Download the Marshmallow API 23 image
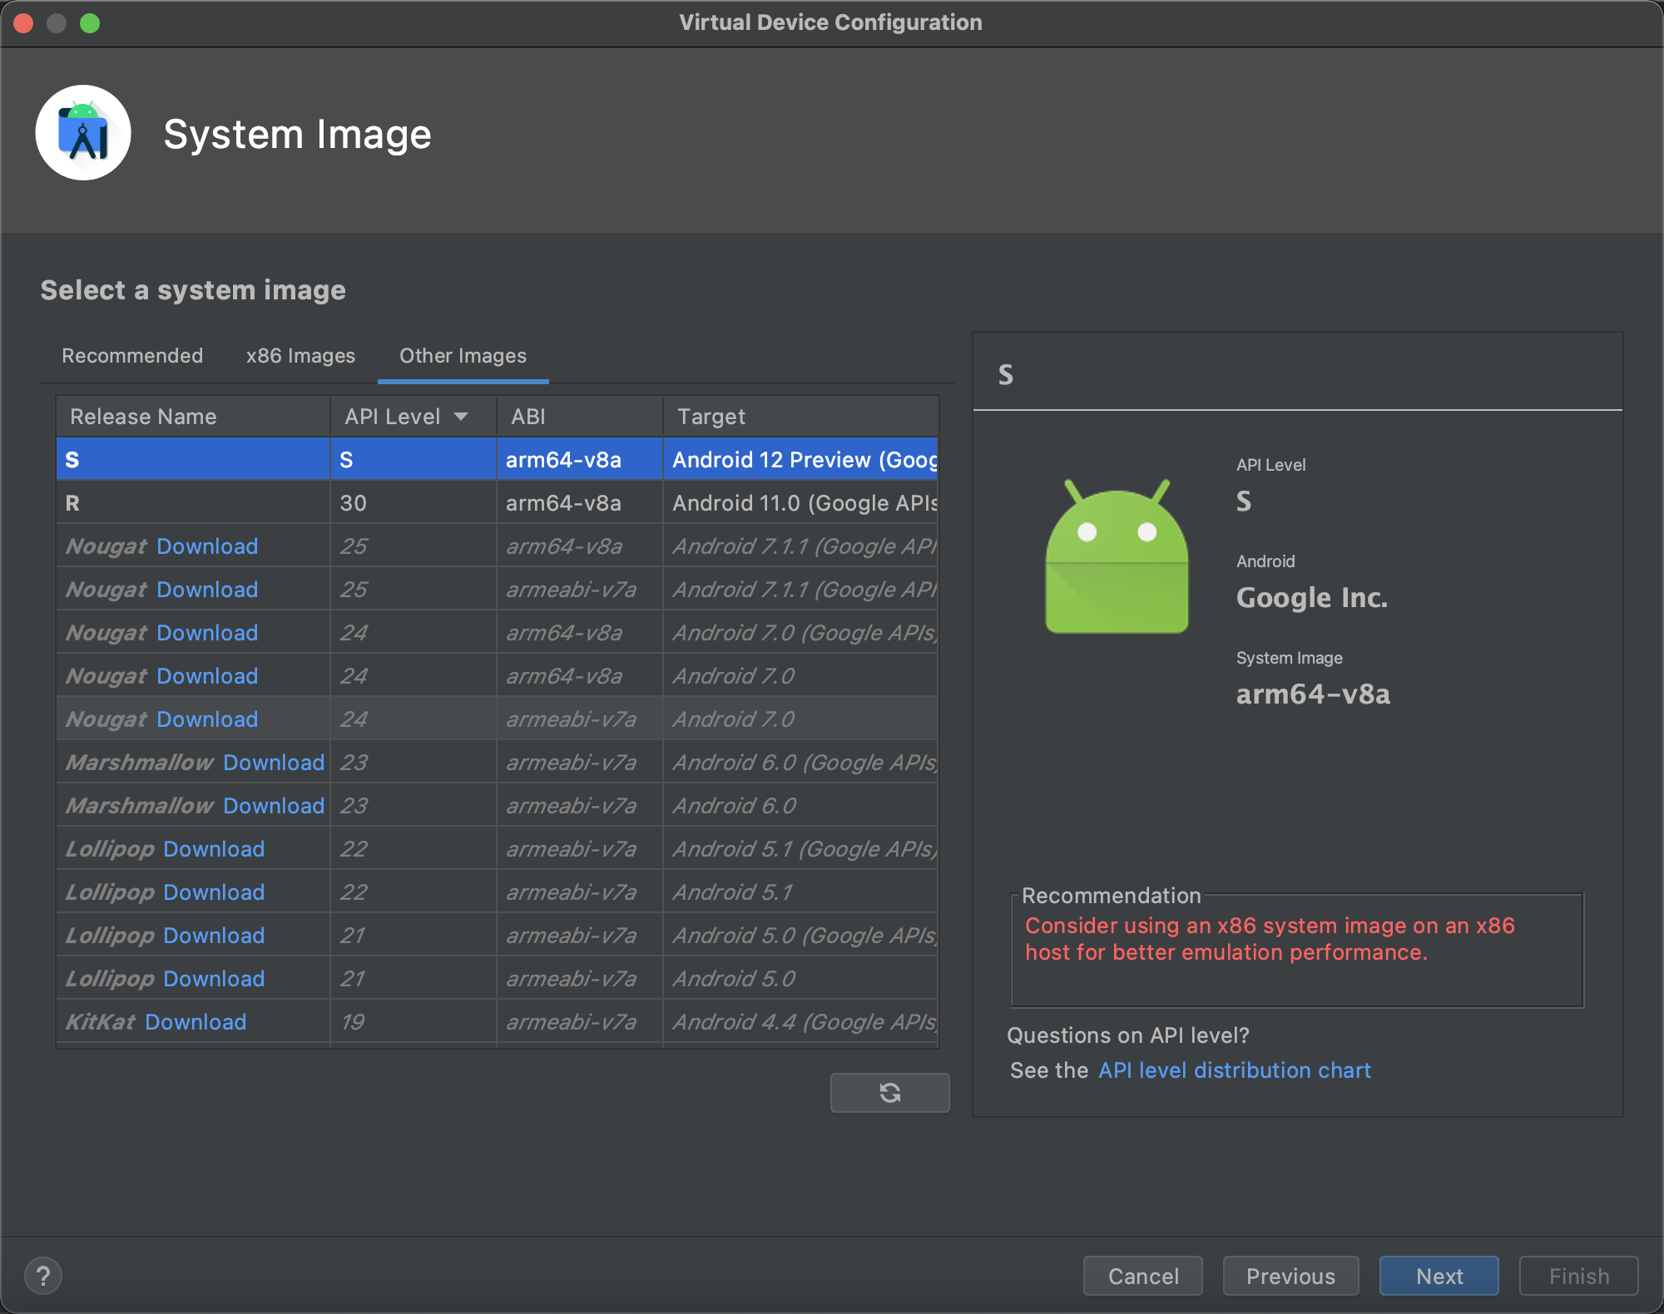 (x=273, y=762)
